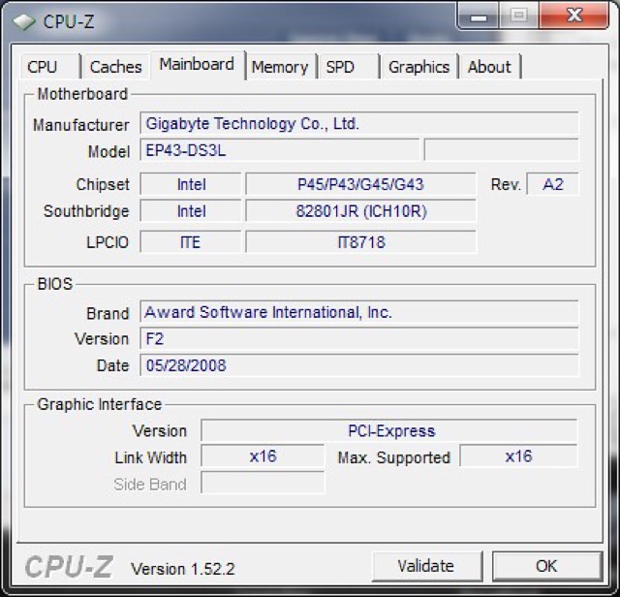Click the BIOS version value F2
The height and width of the screenshot is (597, 620).
click(x=359, y=338)
